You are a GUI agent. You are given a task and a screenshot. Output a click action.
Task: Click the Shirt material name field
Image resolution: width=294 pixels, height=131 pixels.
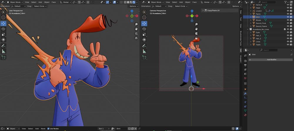tap(122, 129)
